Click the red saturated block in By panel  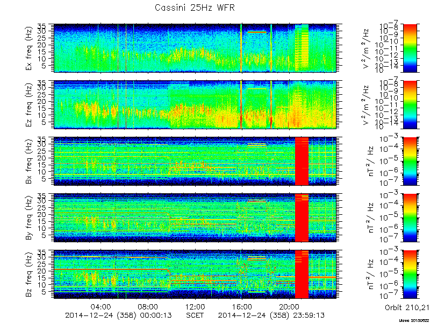point(302,218)
